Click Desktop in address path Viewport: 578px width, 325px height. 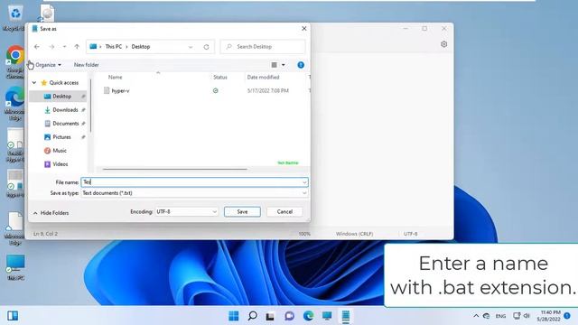pos(141,46)
